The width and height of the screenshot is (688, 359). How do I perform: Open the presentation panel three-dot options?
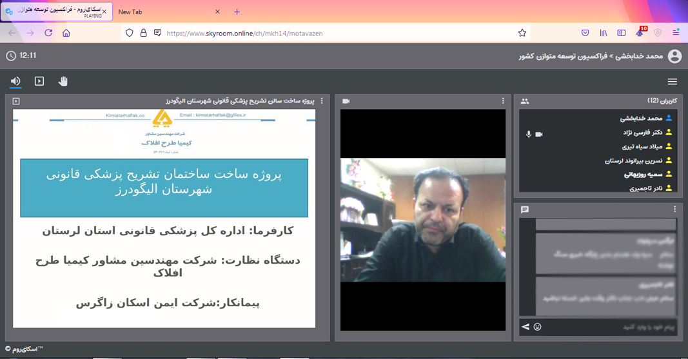[x=322, y=101]
